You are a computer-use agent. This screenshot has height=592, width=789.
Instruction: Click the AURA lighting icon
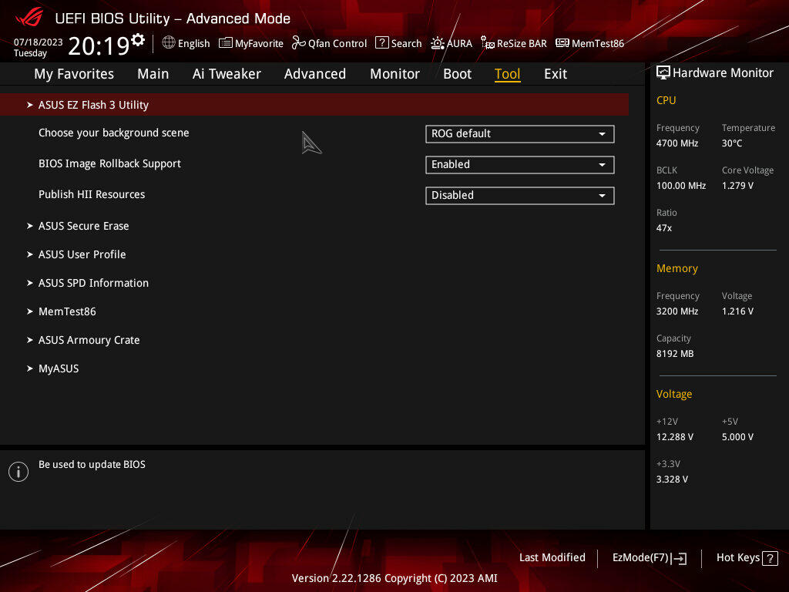pos(438,43)
